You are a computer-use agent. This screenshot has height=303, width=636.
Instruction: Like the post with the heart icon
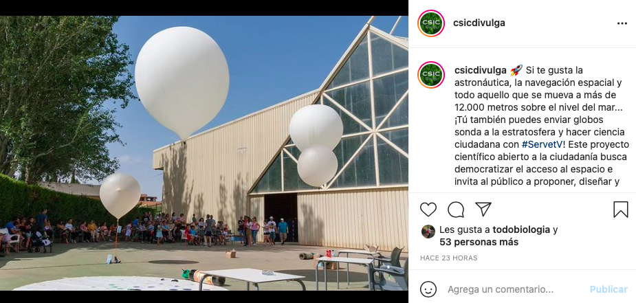(428, 210)
